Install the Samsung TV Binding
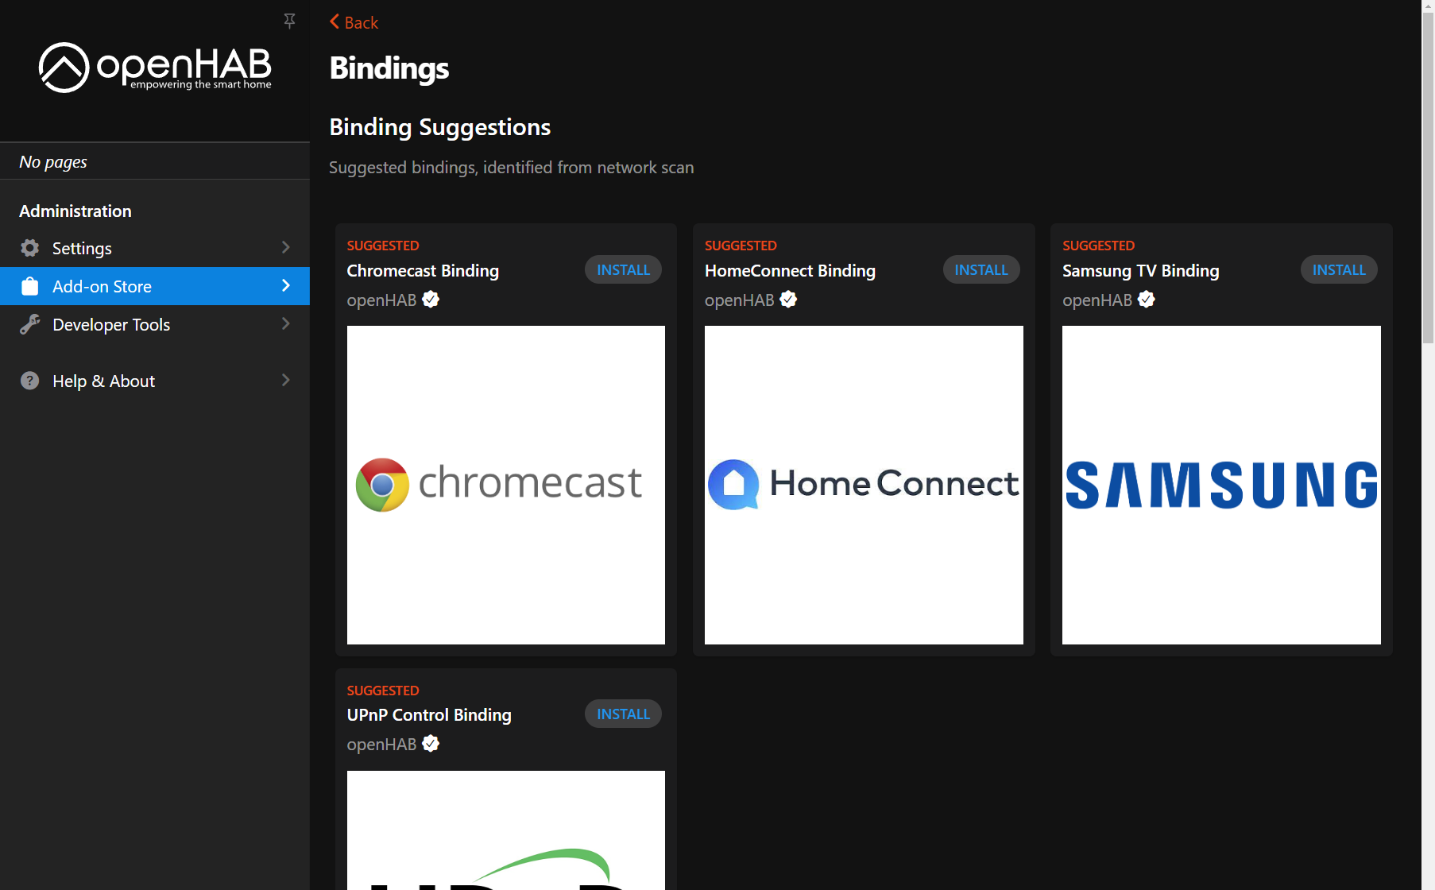 (1339, 270)
